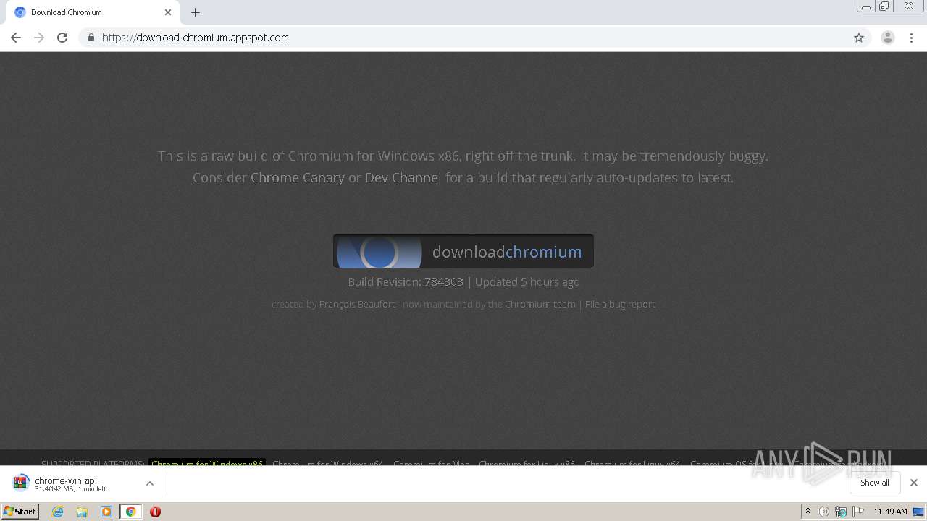Image resolution: width=927 pixels, height=521 pixels.
Task: Open a new tab with the plus button
Action: [196, 12]
